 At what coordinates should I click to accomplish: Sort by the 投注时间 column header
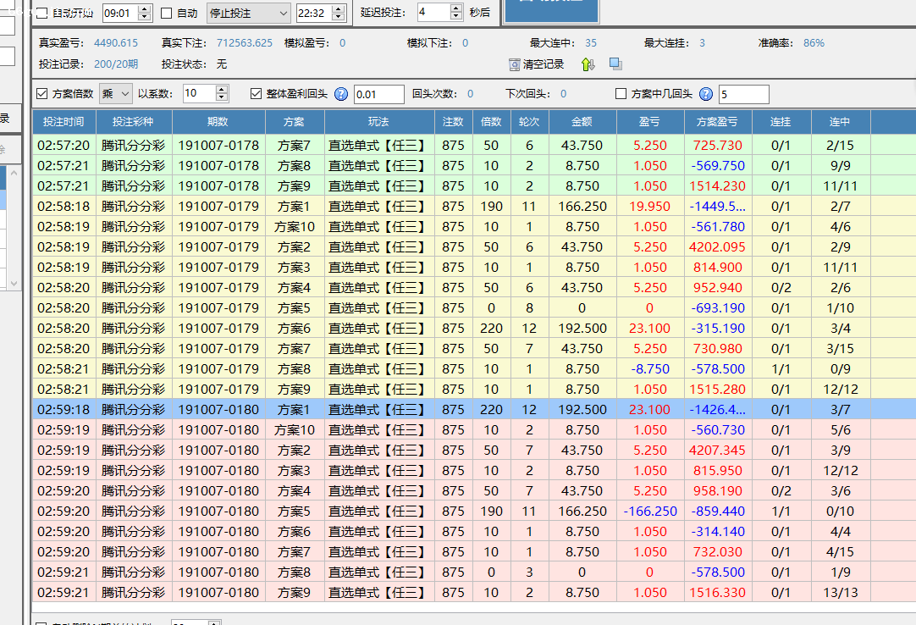coord(63,122)
